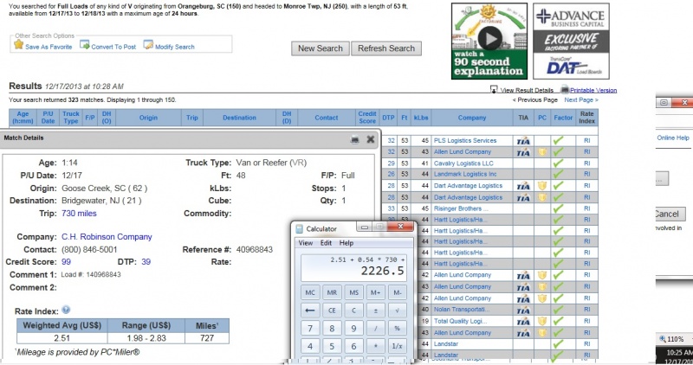Click calculator multiply button
693x365 pixels.
(375, 347)
